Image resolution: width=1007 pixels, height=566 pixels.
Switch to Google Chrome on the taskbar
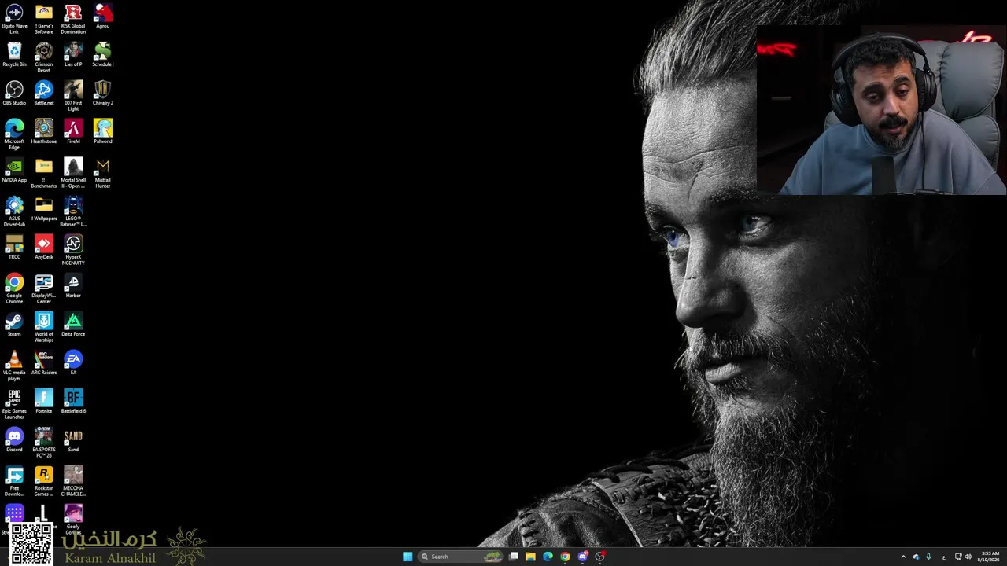click(565, 557)
